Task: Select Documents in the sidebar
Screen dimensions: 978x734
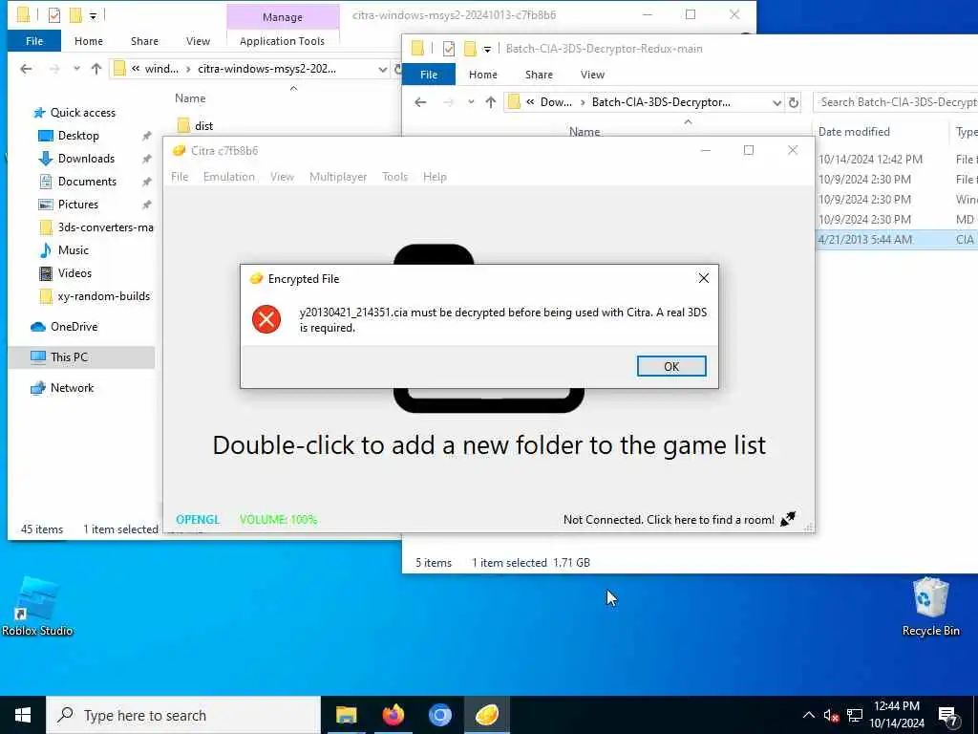Action: [x=87, y=181]
